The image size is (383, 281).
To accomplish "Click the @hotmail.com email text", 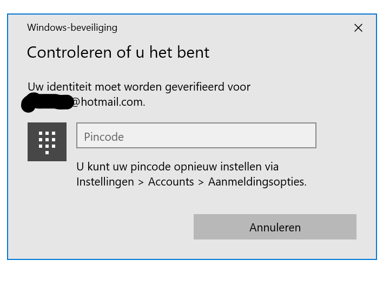I will click(x=109, y=102).
